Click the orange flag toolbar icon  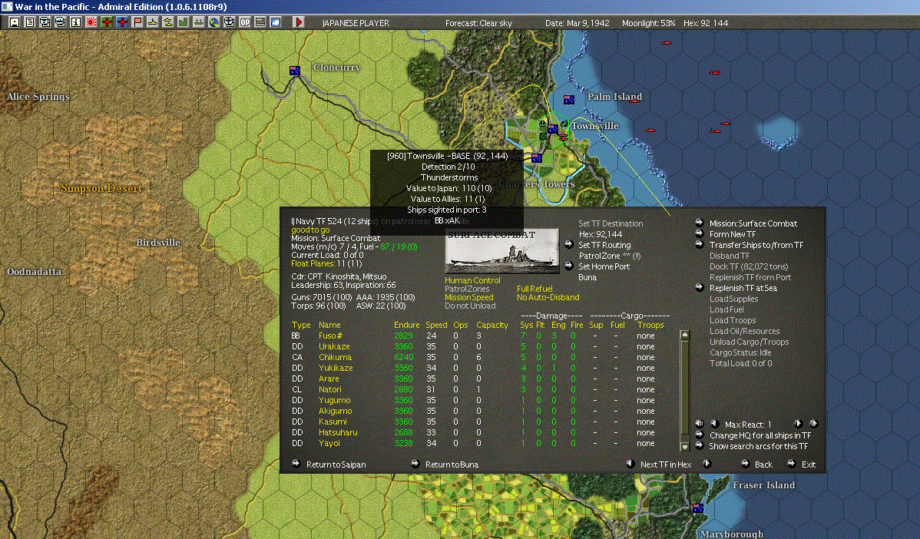click(x=137, y=22)
